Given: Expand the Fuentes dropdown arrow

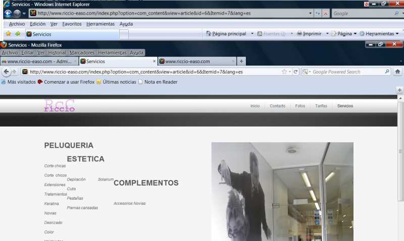Looking at the screenshot, I should click(292, 34).
